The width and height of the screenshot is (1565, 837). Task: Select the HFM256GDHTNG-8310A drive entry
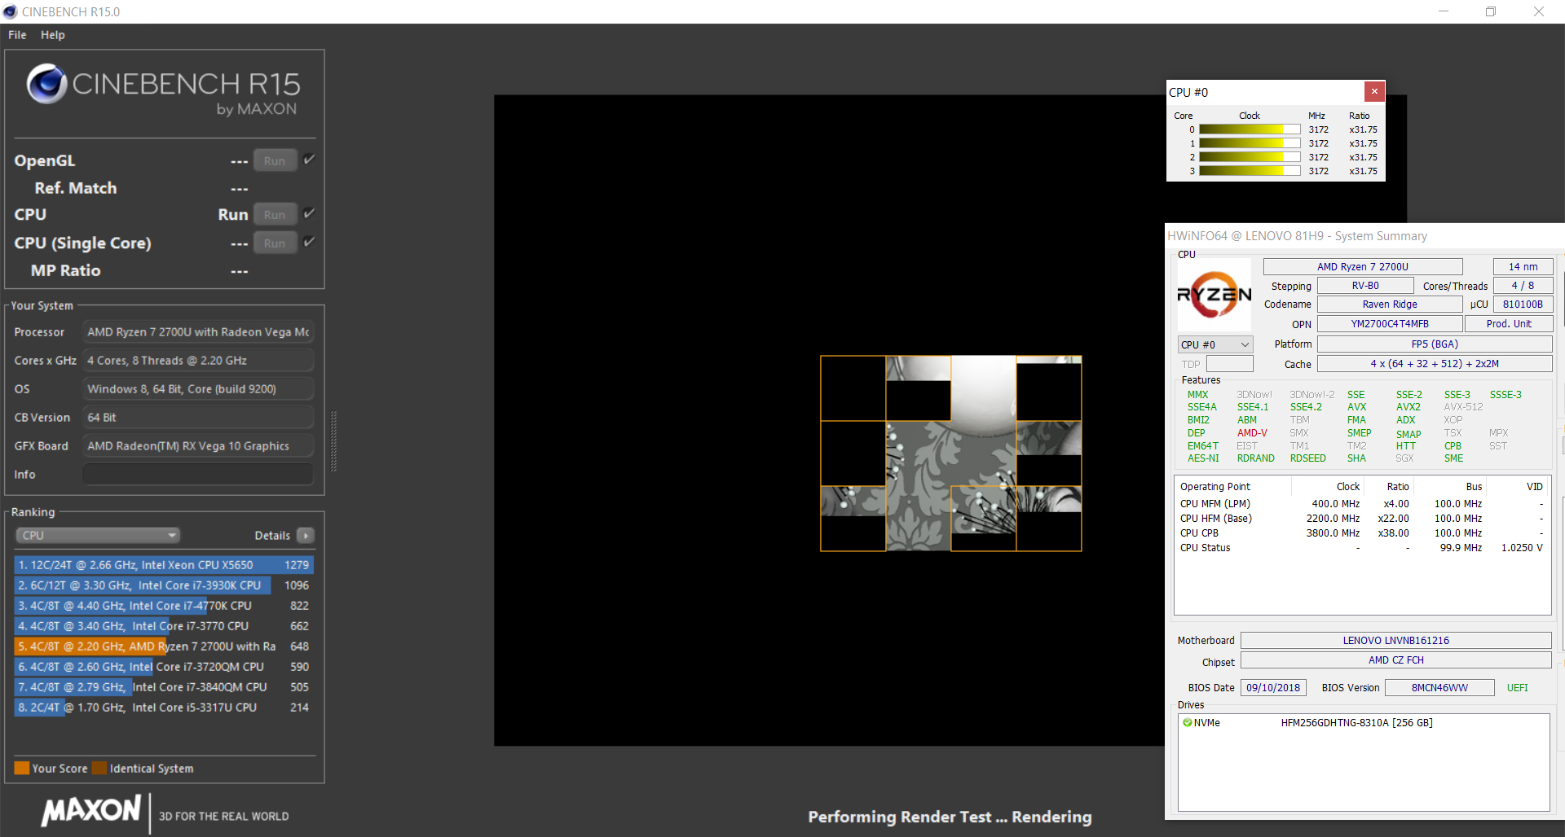(x=1356, y=722)
